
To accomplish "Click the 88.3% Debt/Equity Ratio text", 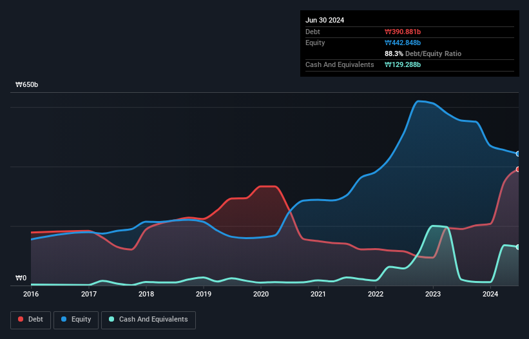I will pyautogui.click(x=423, y=53).
